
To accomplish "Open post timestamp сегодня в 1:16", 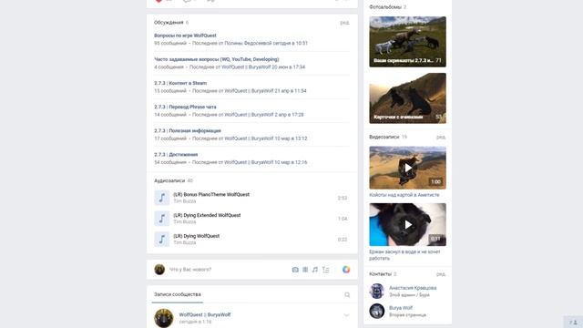I will pyautogui.click(x=195, y=322).
